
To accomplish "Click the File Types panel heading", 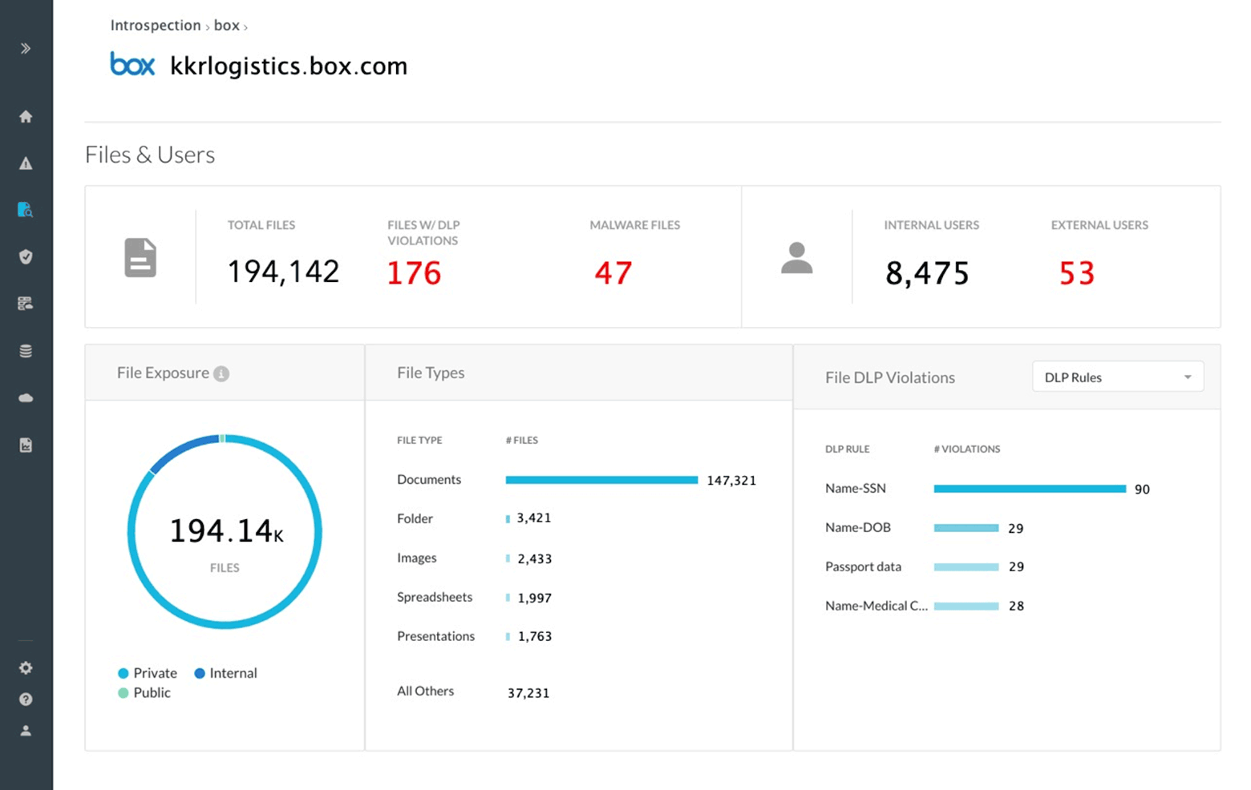I will [431, 373].
